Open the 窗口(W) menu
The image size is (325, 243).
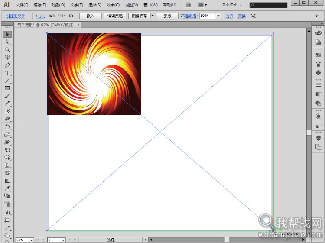click(x=150, y=5)
